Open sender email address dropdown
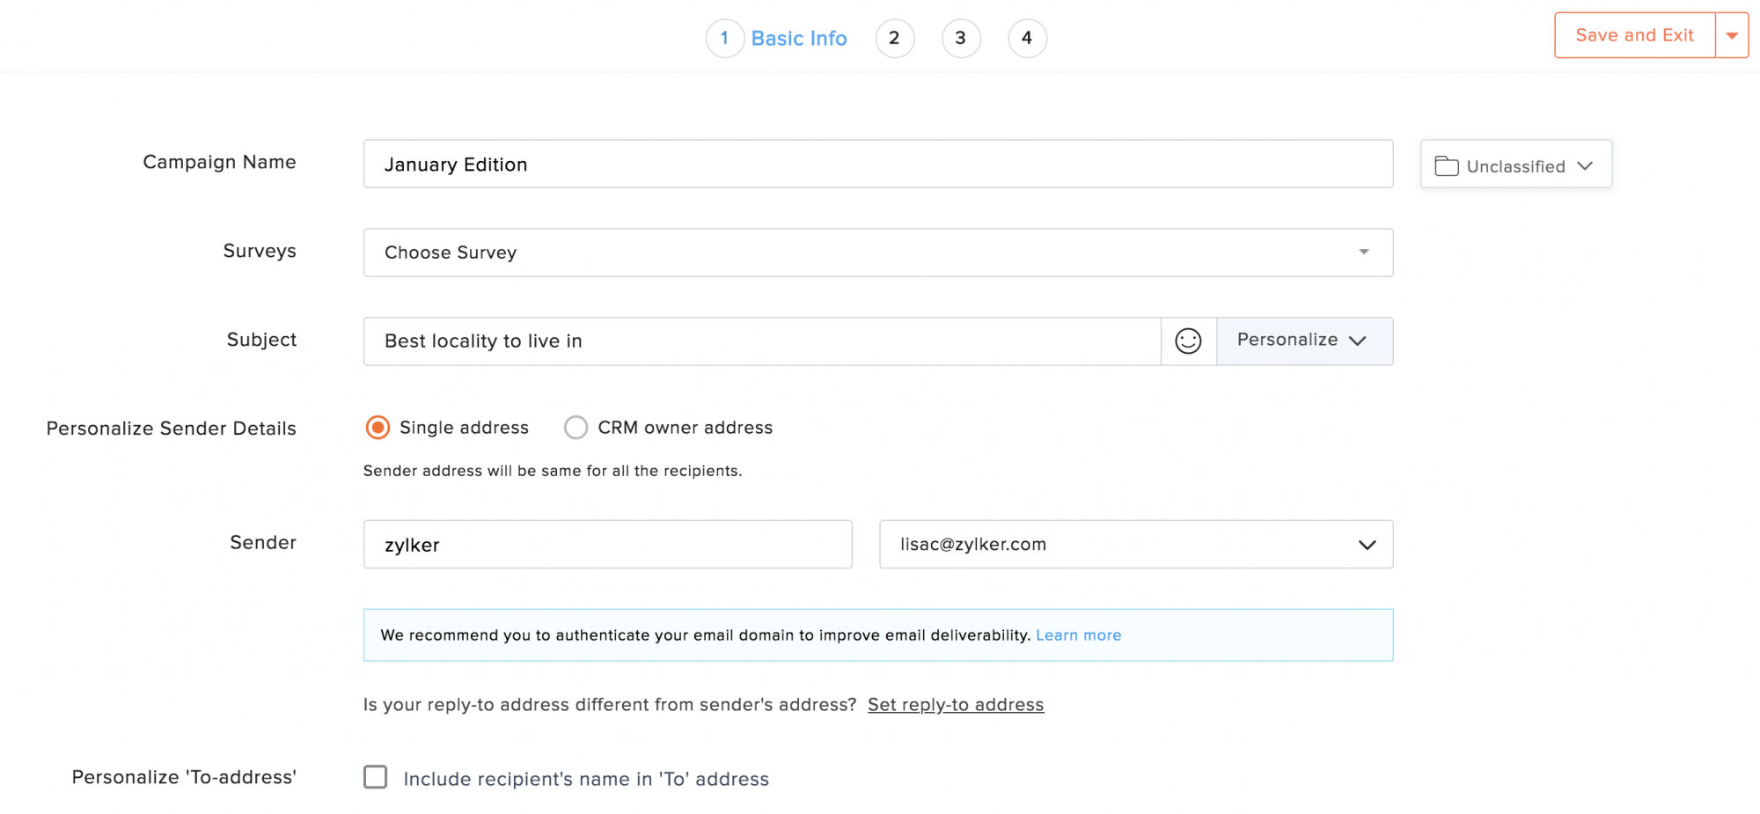The height and width of the screenshot is (814, 1760). [x=1135, y=545]
